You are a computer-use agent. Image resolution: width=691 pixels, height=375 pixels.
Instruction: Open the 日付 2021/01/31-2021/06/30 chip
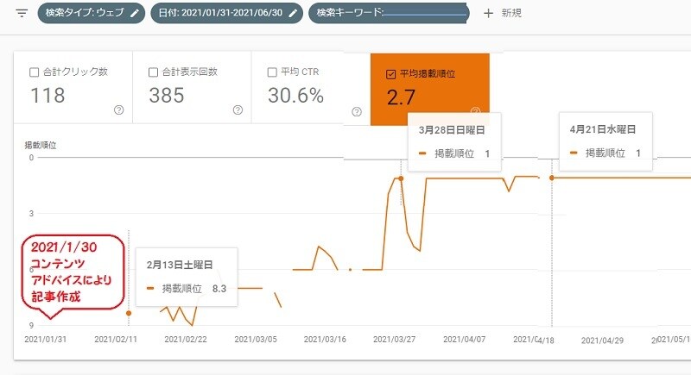coord(226,13)
